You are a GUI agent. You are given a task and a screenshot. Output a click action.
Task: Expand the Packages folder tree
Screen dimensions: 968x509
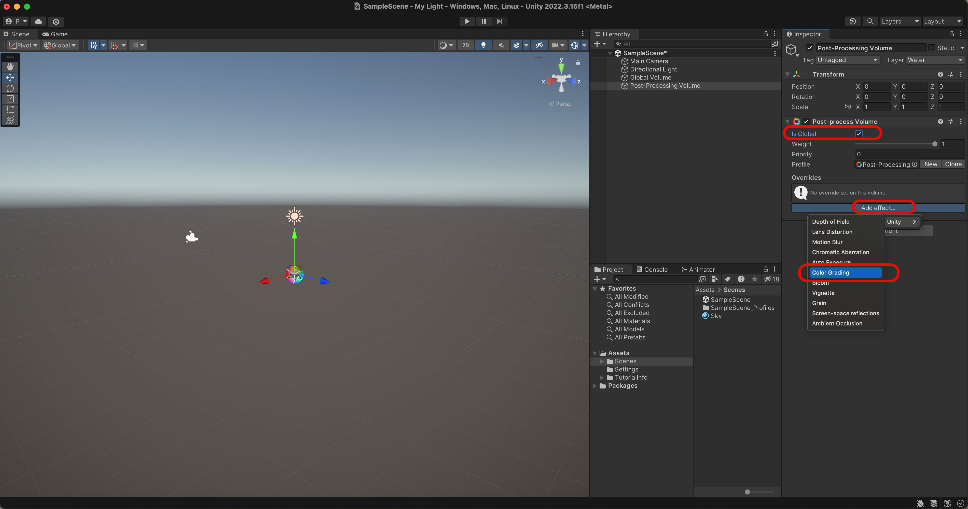595,386
